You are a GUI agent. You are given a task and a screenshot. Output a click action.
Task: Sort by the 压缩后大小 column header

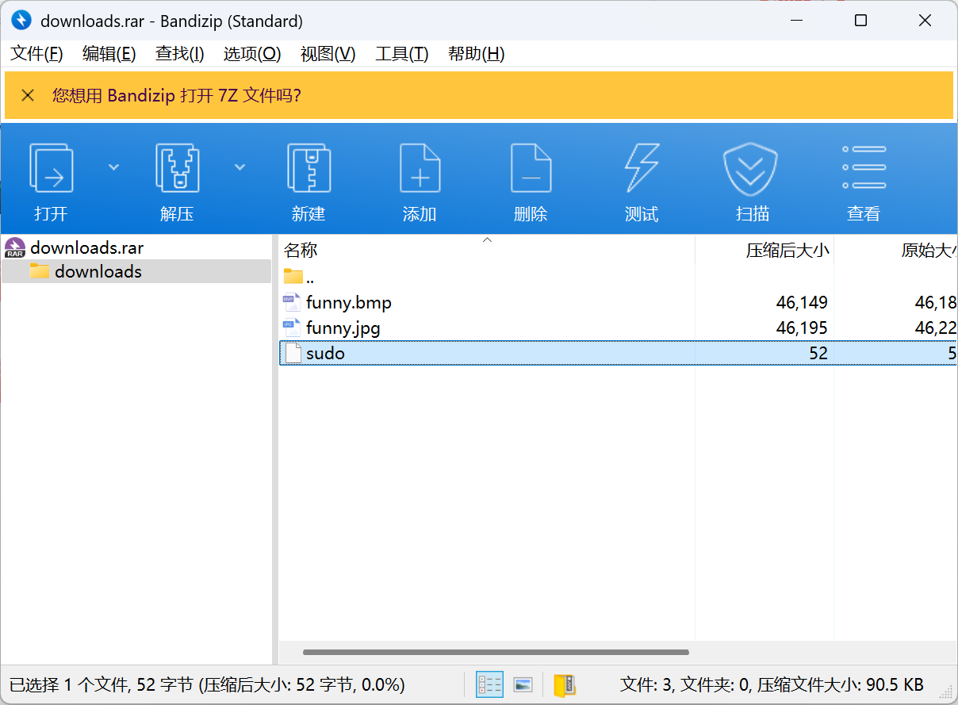(x=764, y=251)
